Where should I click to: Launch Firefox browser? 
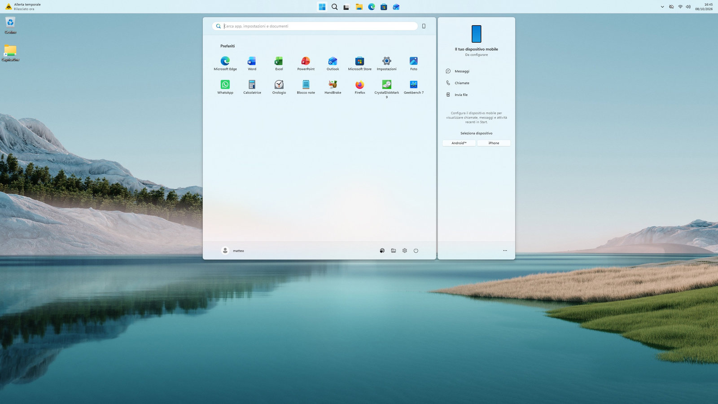359,87
